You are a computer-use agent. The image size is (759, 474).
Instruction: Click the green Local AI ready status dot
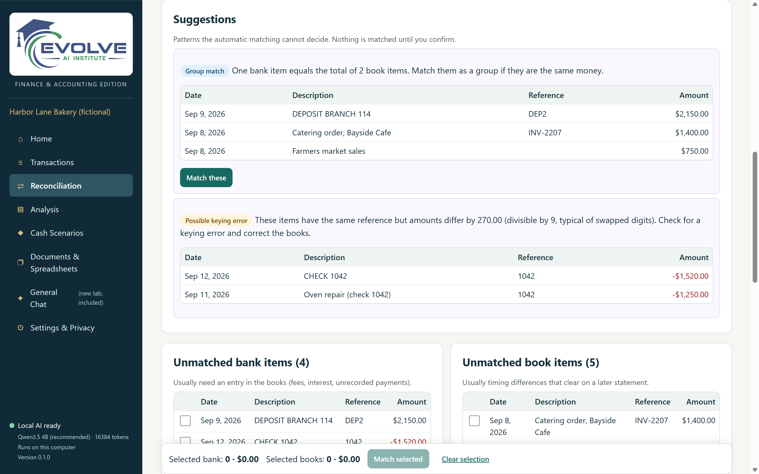click(x=12, y=425)
